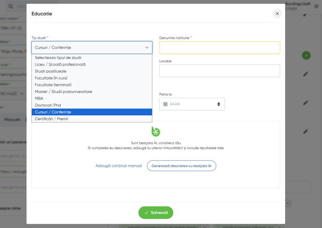322x228 pixels.
Task: Click the green Salvează button
Action: pos(156,213)
